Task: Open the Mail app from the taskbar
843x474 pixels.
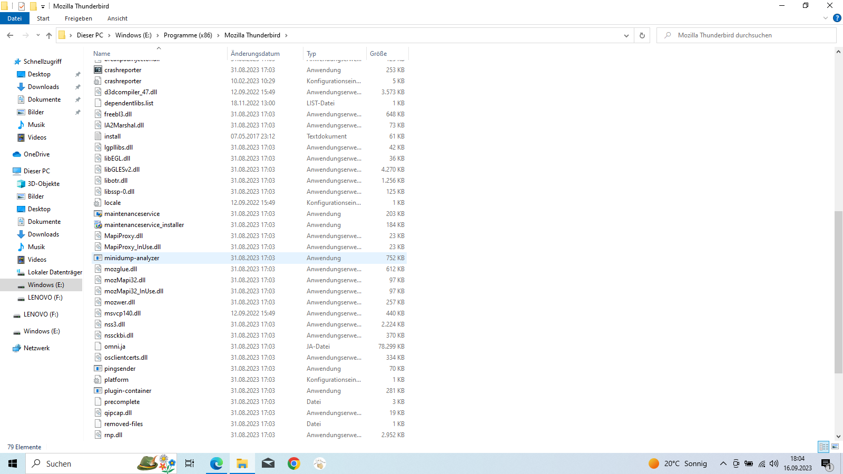Action: point(268,463)
